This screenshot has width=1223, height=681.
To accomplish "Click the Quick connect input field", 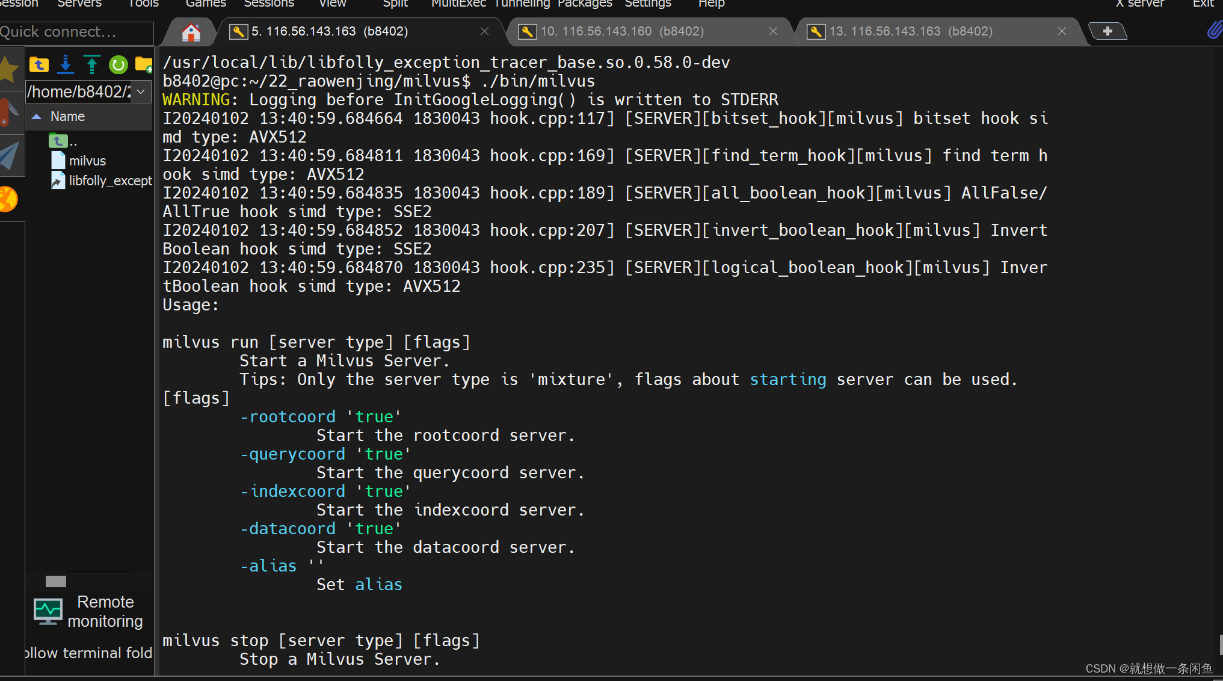I will coord(75,32).
